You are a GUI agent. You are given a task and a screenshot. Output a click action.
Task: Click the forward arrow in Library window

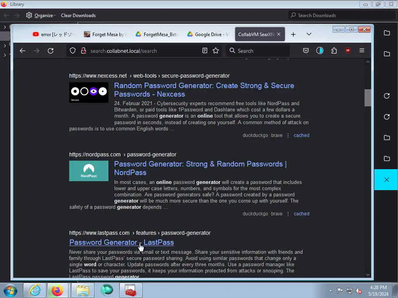17,16
